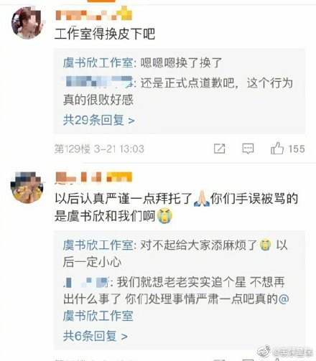The height and width of the screenshot is (361, 316).
Task: Expand the 共29条回复 replies link
Action: pyautogui.click(x=98, y=120)
